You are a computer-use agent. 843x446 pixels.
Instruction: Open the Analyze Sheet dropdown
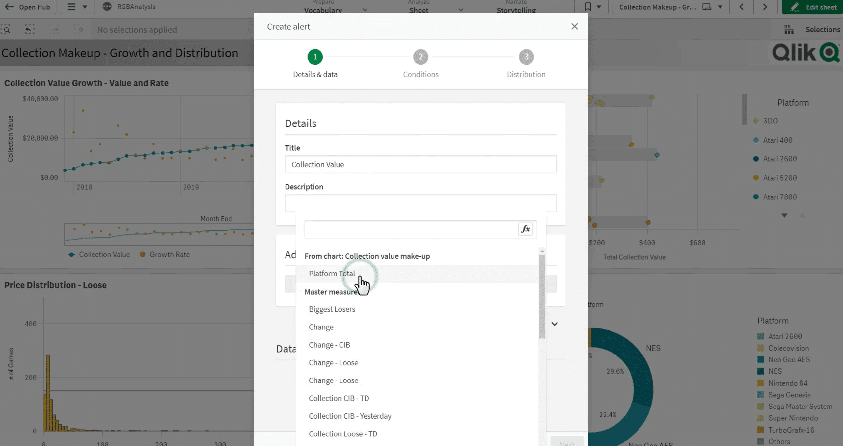click(x=435, y=7)
